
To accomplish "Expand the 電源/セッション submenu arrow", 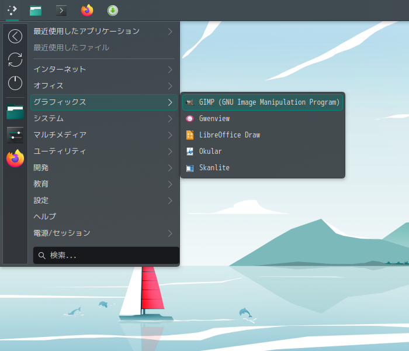I will [x=170, y=233].
